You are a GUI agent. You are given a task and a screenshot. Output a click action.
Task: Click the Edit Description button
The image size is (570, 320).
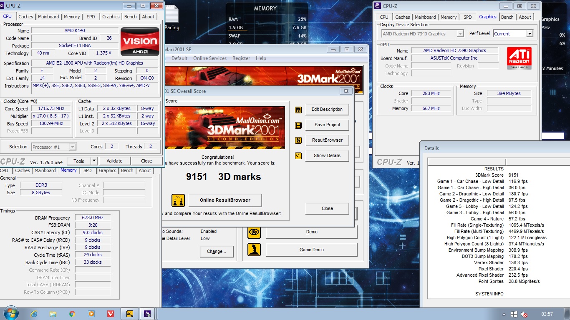327,109
